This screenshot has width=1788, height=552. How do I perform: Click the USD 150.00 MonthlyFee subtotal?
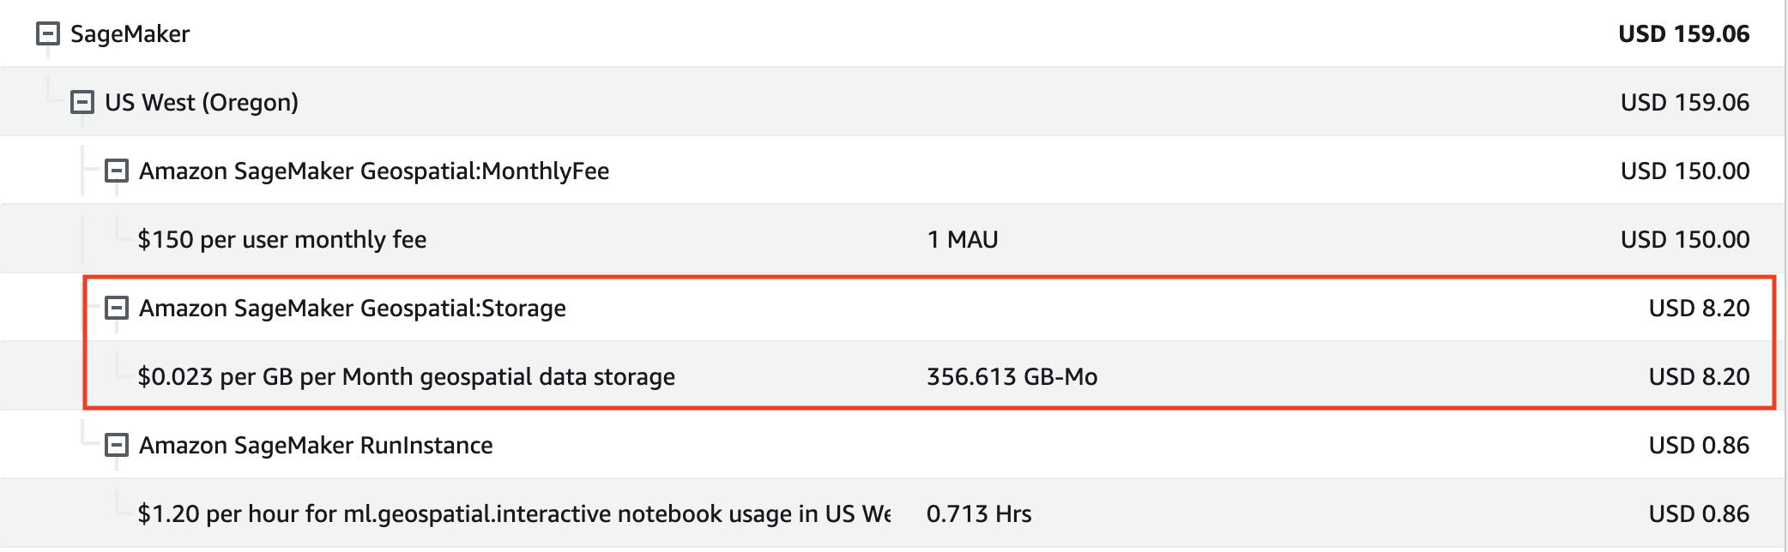pos(1685,171)
